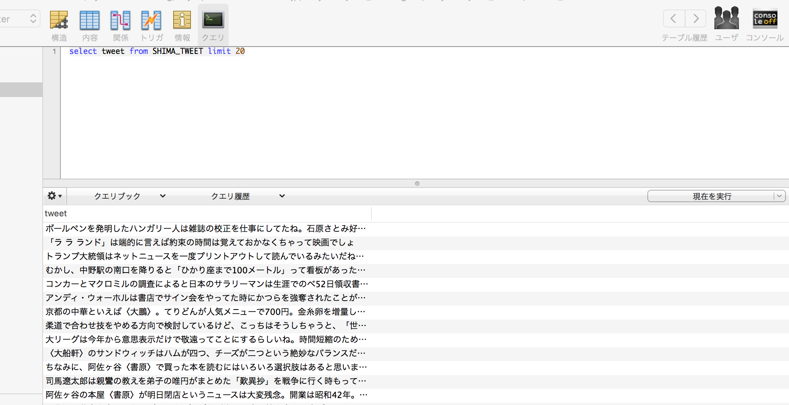The image size is (789, 405).
Task: Open the 内容 (Content) view
Action: pos(90,25)
